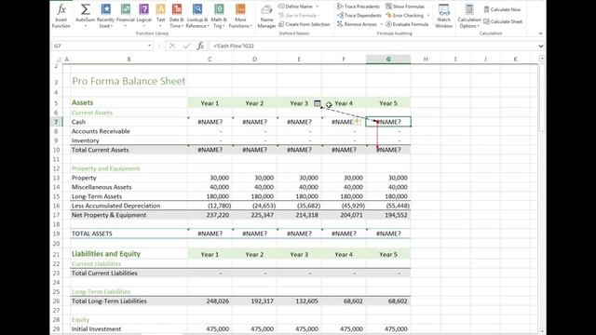Select Long-Term Assets label cell
Screen dimensions: 596x335
coord(129,196)
